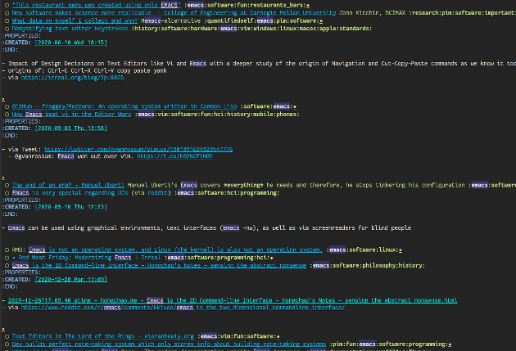Viewport: 516px width, 351px height.
Task: Click the bullet of 'What data on myself' heading
Action: click(7, 21)
